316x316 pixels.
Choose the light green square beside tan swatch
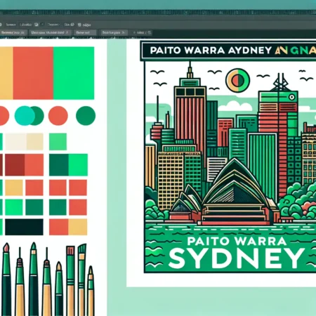pos(58,142)
